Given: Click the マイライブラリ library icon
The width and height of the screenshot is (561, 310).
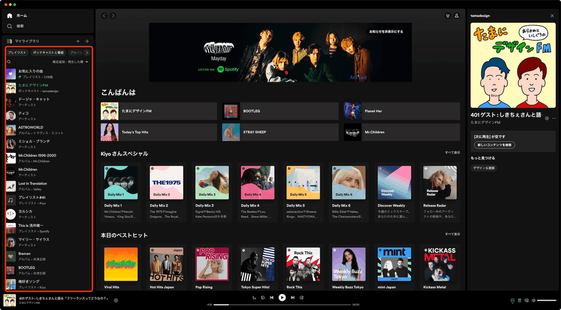Looking at the screenshot, I should [9, 41].
